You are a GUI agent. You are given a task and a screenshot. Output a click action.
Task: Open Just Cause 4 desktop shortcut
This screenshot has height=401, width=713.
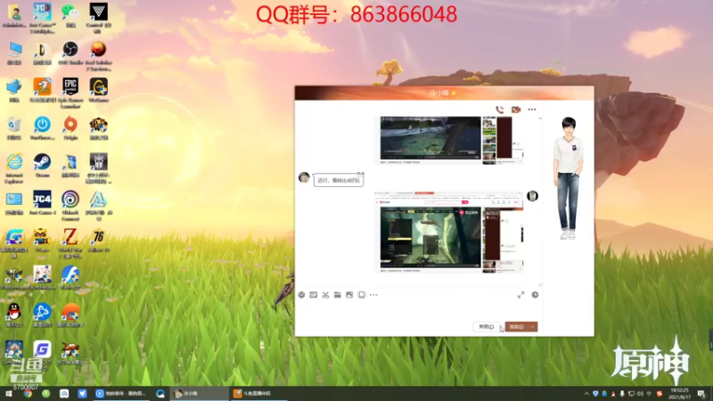point(42,203)
